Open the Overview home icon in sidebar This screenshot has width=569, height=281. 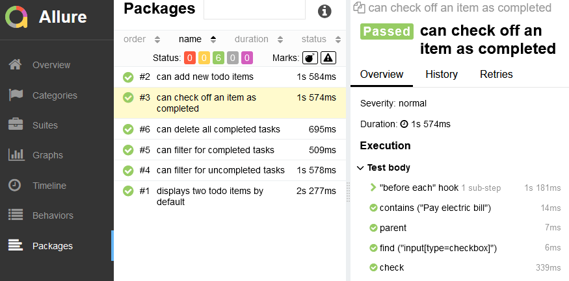(x=16, y=65)
